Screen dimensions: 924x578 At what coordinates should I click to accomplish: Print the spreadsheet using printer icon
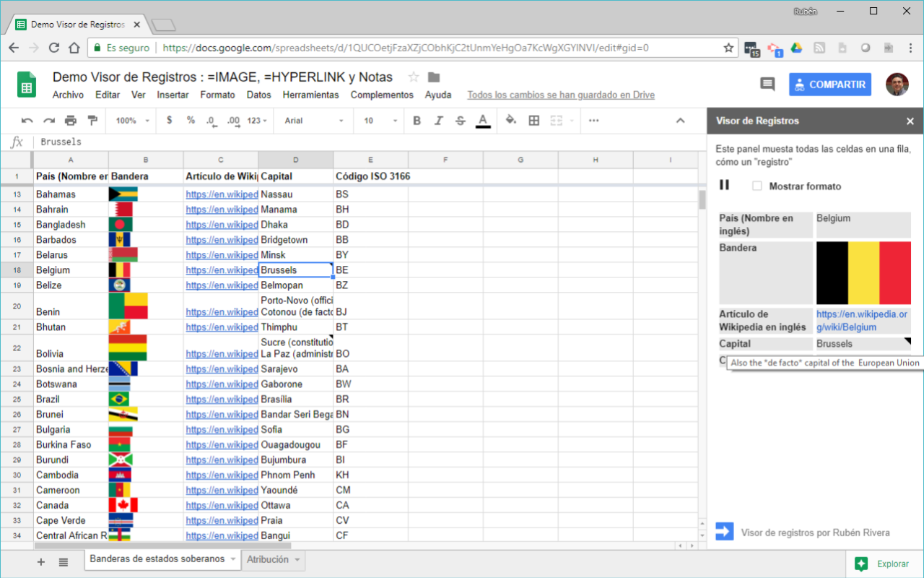(x=71, y=121)
